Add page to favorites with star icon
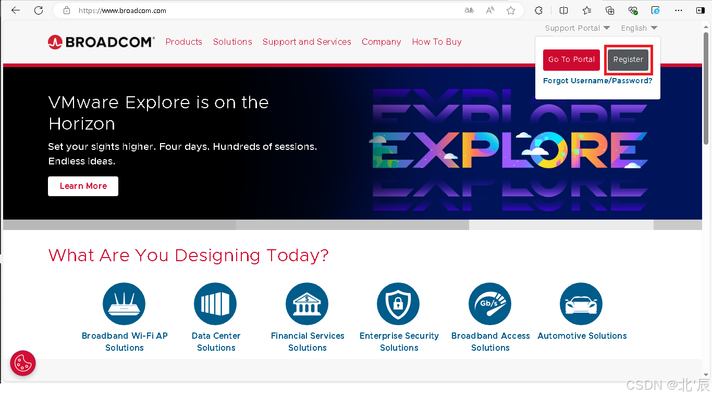Screen dimensions: 712x397 pyautogui.click(x=511, y=10)
